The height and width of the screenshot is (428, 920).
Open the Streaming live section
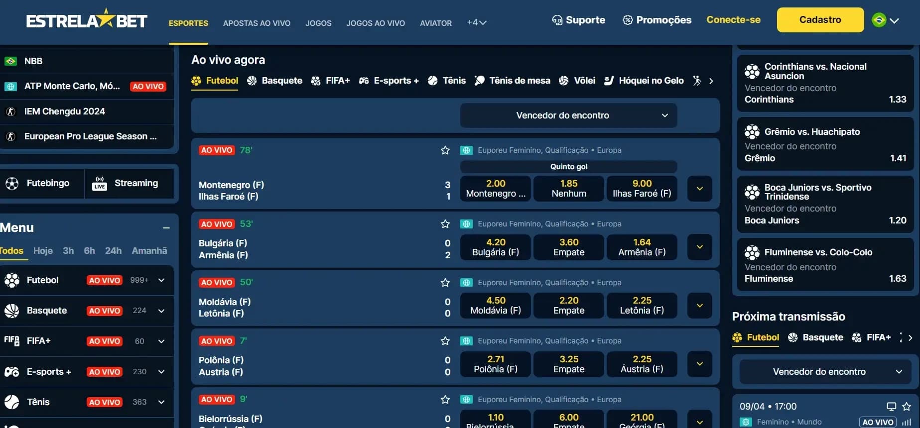click(129, 183)
